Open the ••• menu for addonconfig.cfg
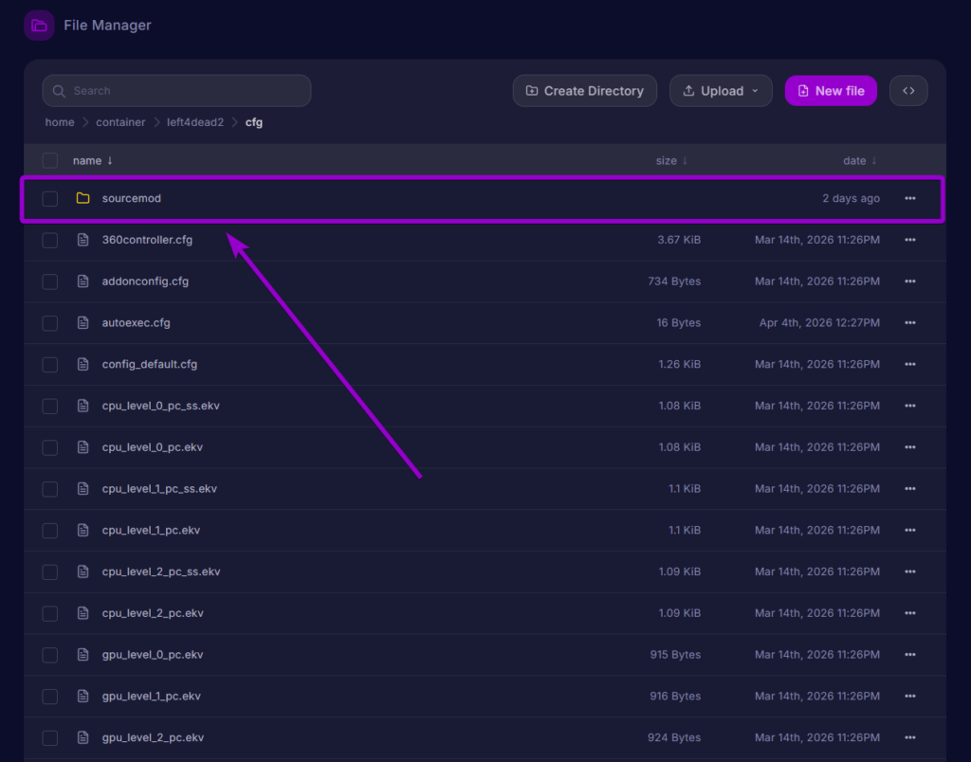 pyautogui.click(x=909, y=281)
